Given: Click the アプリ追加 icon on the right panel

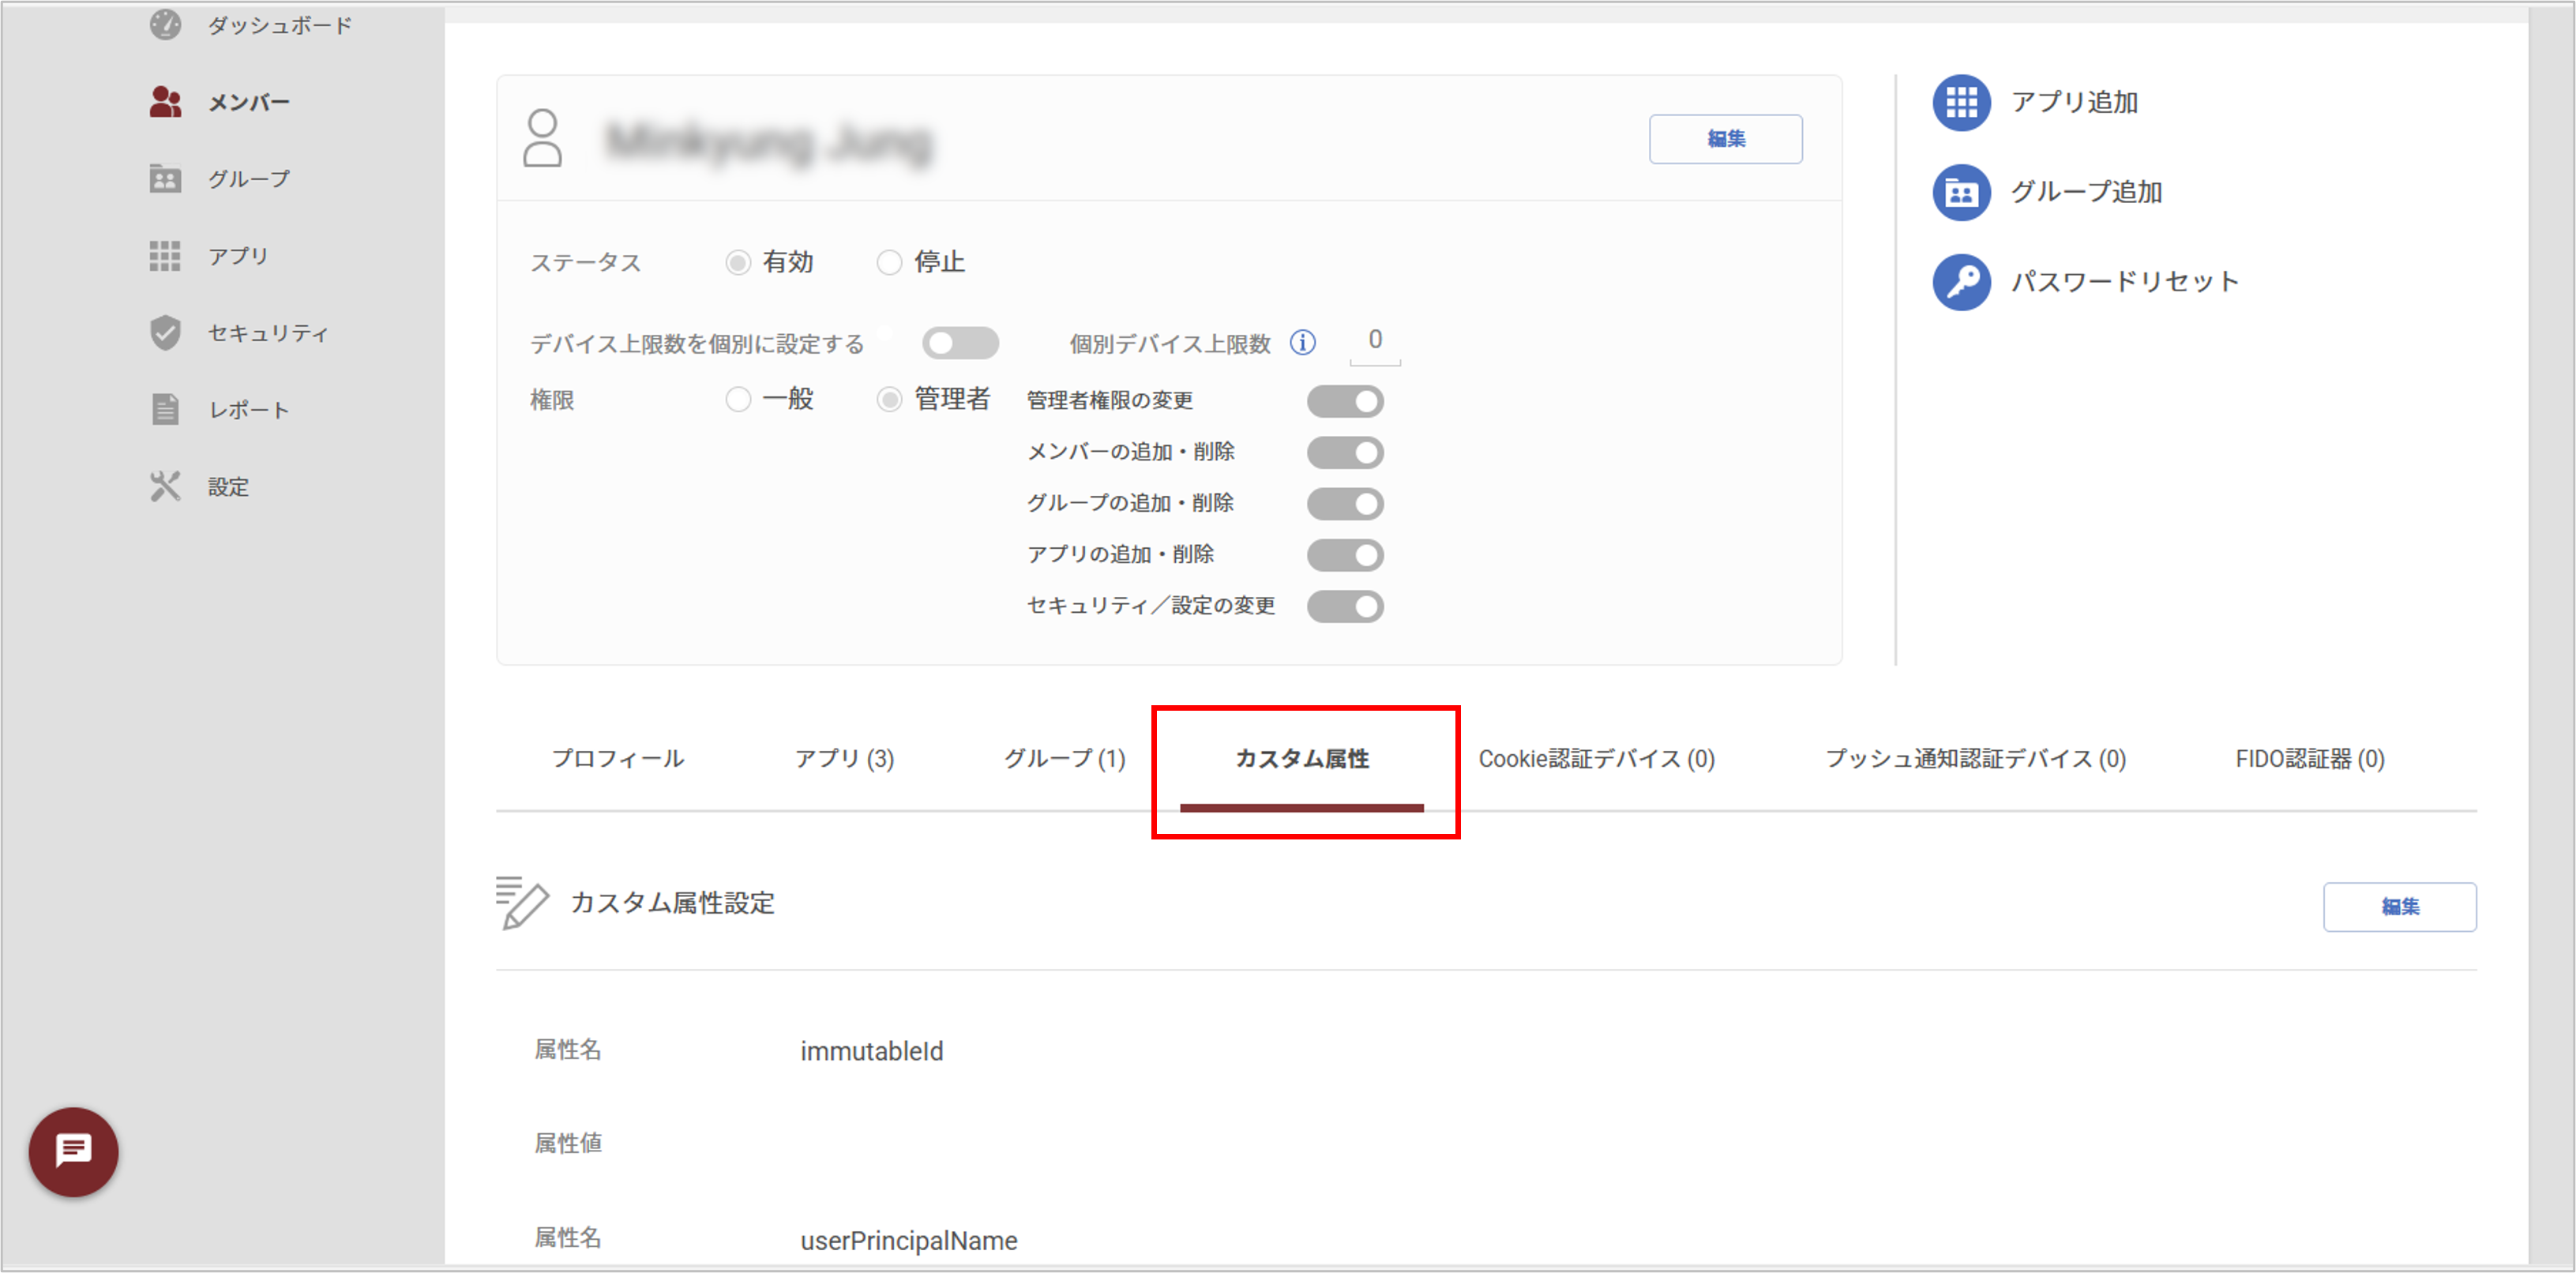Looking at the screenshot, I should click(x=1961, y=102).
